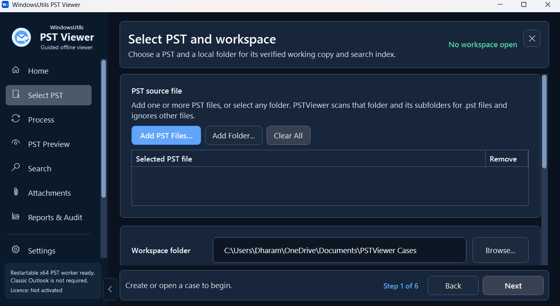Image resolution: width=560 pixels, height=306 pixels.
Task: Click the PST Preview eye icon
Action: [x=16, y=142]
